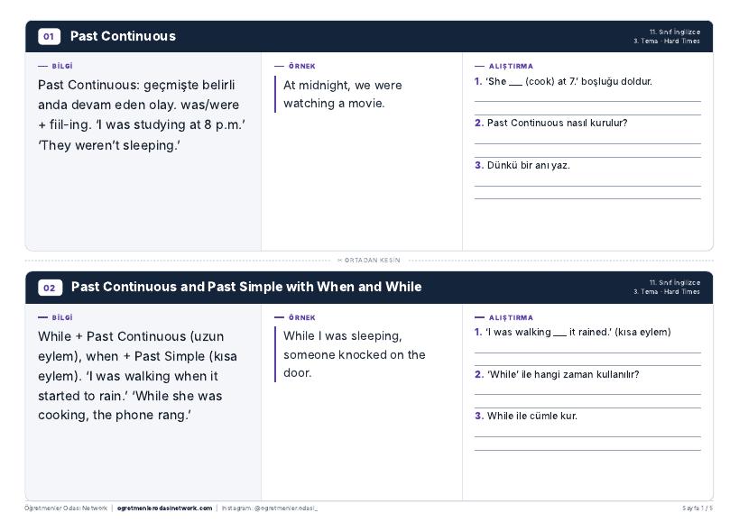This screenshot has width=739, height=522.
Task: Click answer line under 'While' ile hangi zaman
Action: 587,395
